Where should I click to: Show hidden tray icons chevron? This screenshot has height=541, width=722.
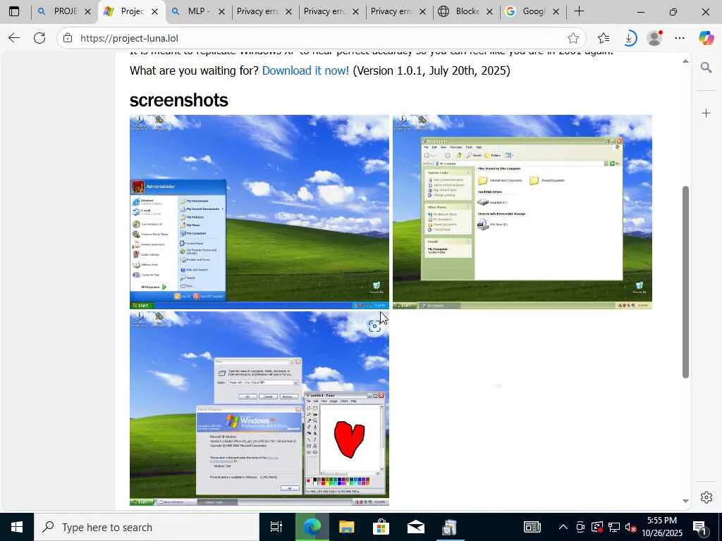pos(563,527)
